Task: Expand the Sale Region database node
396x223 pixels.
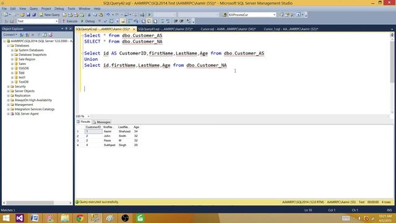Action: click(12, 59)
